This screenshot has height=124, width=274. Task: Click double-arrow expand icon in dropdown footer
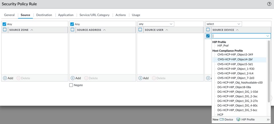(x=268, y=120)
